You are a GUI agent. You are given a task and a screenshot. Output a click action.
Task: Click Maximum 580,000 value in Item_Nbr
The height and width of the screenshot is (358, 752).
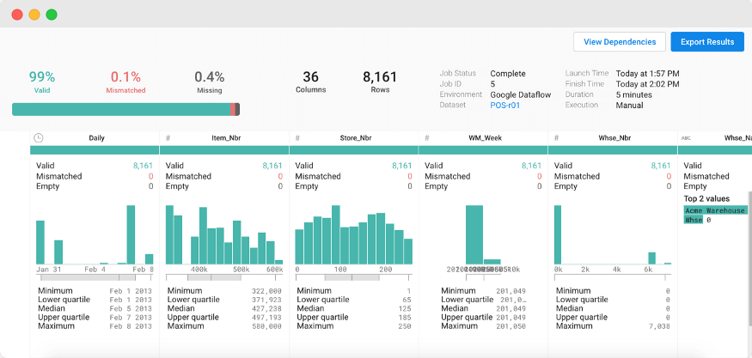[266, 326]
